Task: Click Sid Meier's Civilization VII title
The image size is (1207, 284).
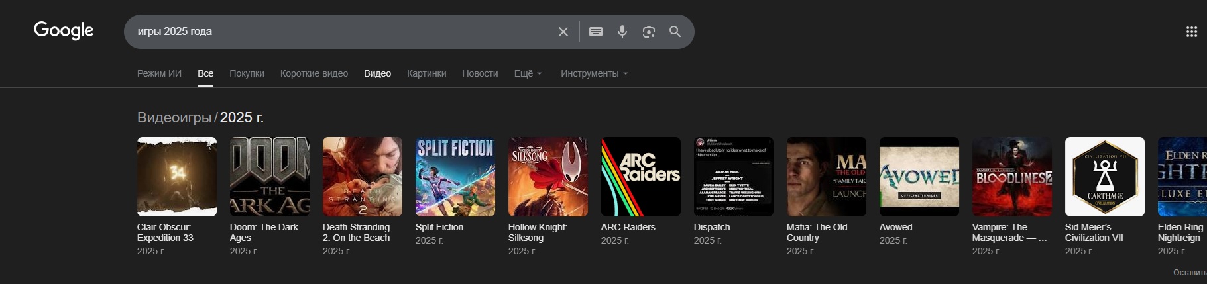Action: 1094,232
